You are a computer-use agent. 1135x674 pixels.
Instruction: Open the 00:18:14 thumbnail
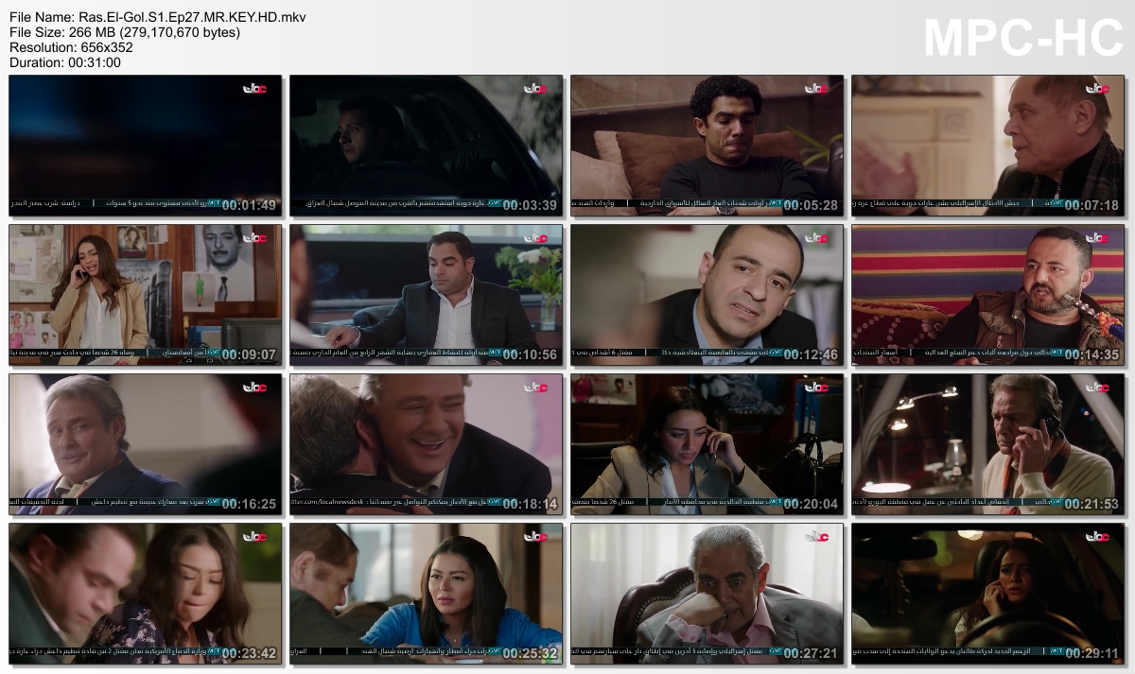[427, 444]
